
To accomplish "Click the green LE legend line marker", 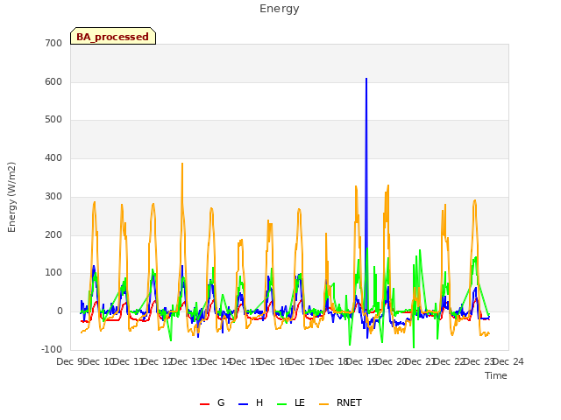I will click(282, 404).
